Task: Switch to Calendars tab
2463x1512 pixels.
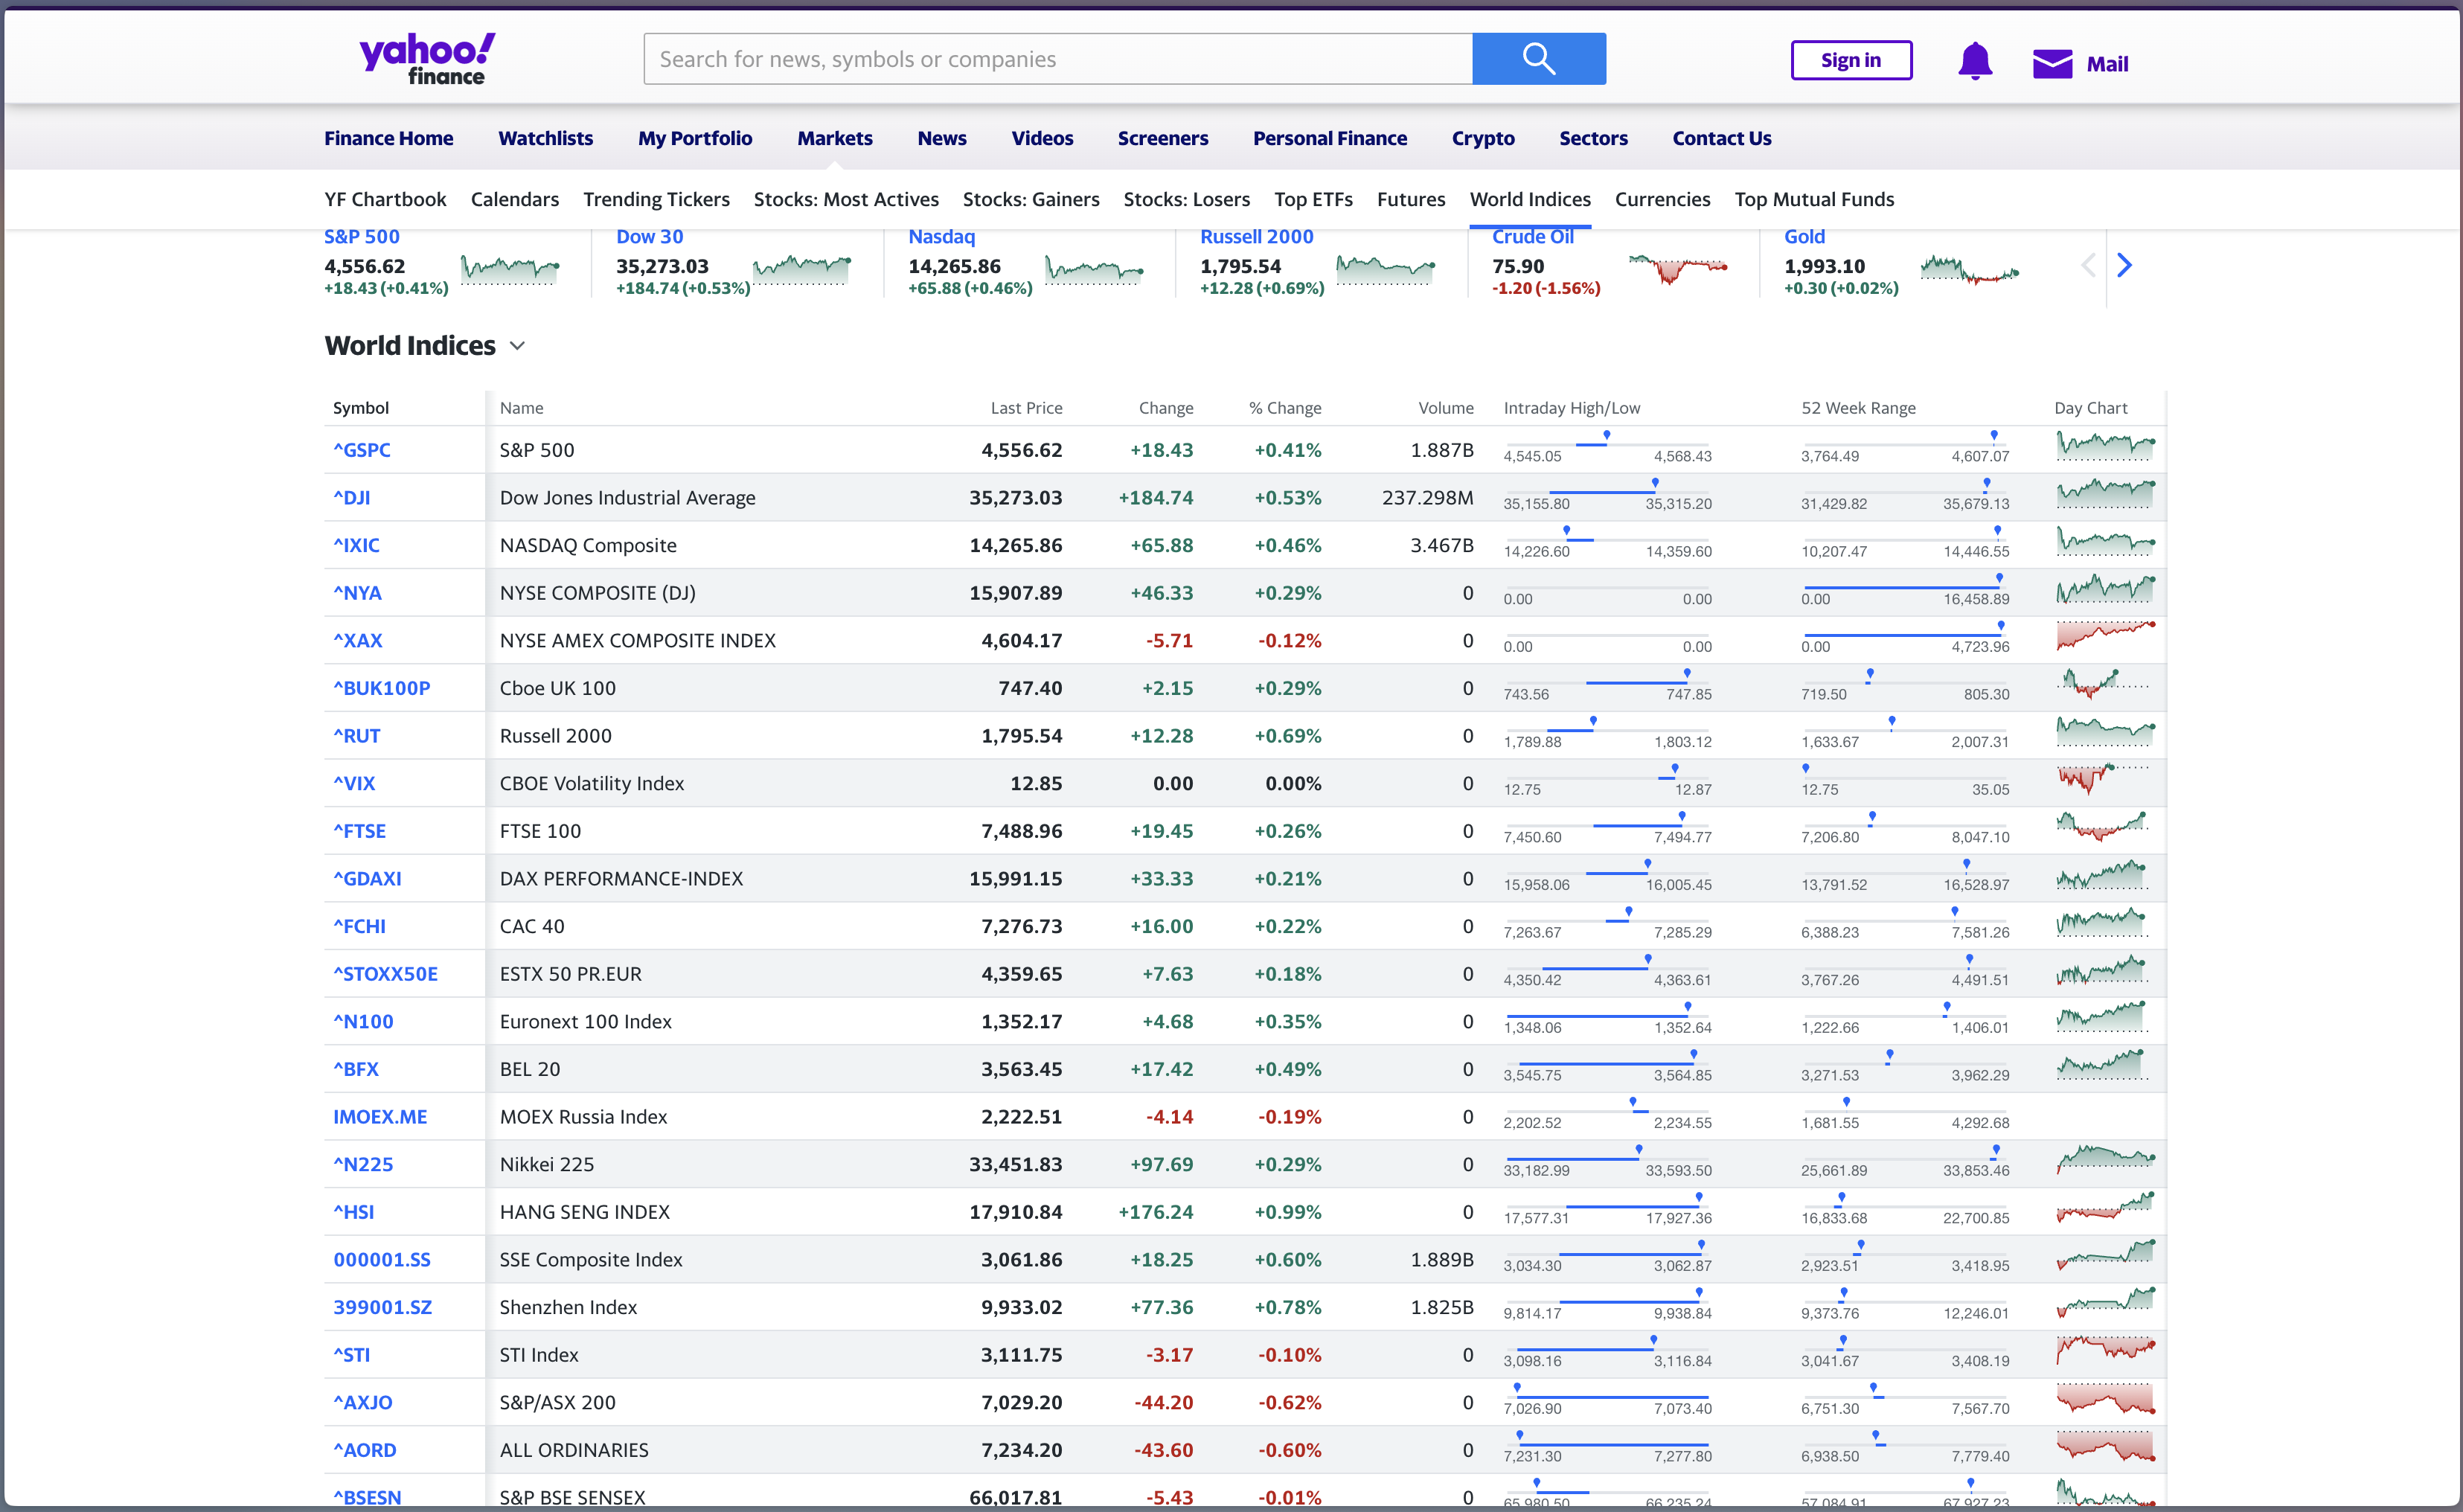Action: [x=514, y=199]
